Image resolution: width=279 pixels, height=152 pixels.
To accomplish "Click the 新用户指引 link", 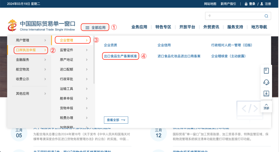I will [228, 4].
